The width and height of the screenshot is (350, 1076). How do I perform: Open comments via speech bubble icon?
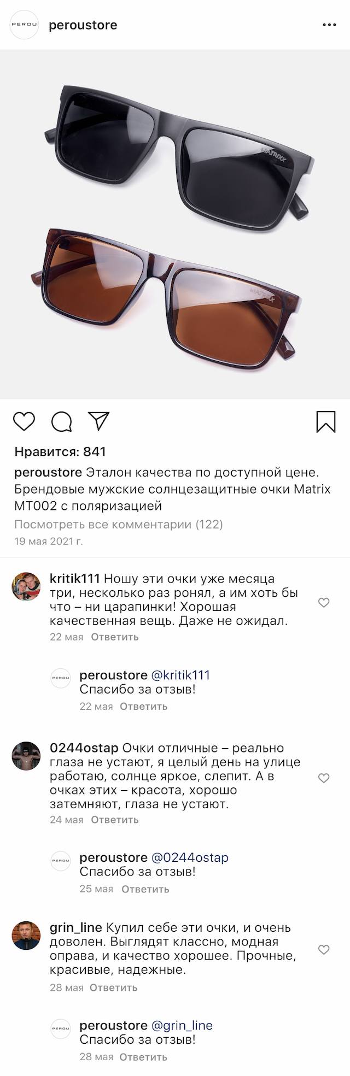[61, 421]
